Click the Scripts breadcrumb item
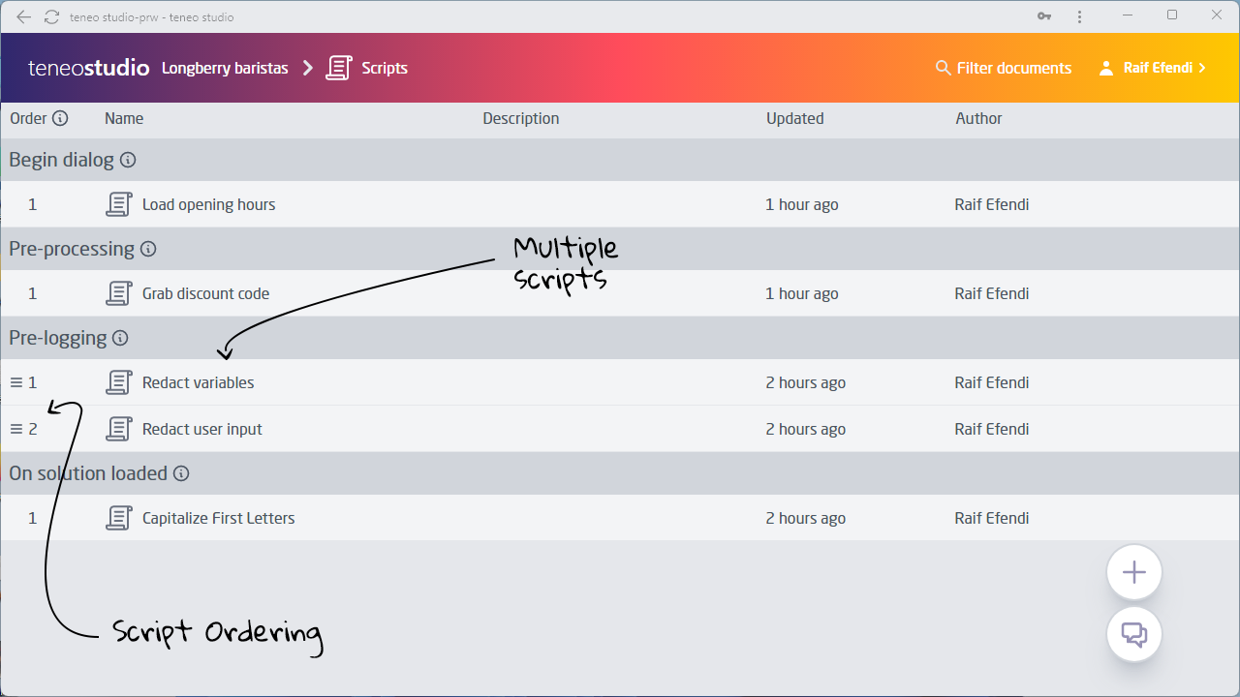 coord(384,68)
